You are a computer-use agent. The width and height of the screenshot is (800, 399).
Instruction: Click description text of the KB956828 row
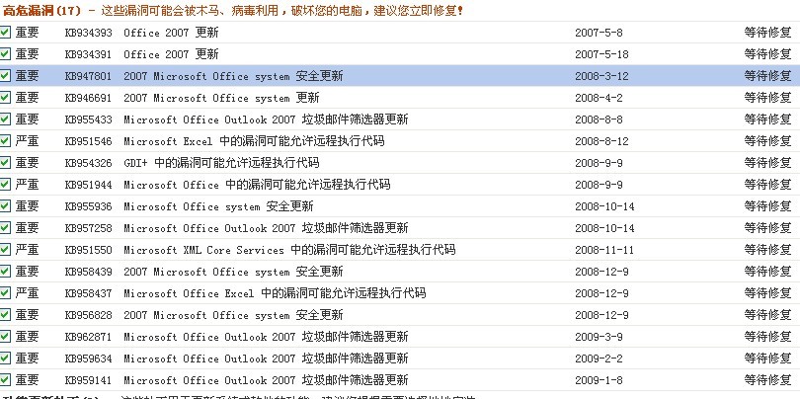233,315
